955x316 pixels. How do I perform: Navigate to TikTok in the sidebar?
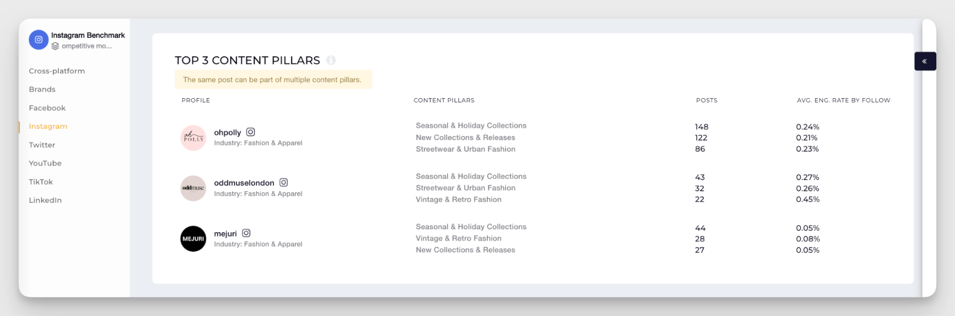[x=41, y=182]
